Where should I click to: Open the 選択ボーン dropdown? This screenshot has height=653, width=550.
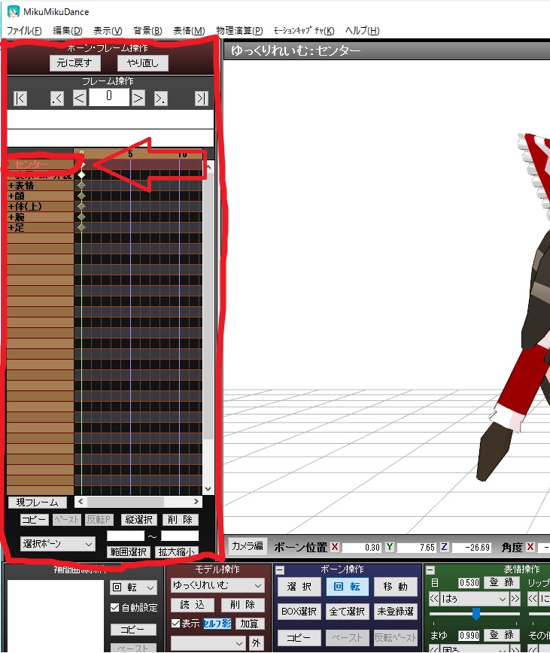(57, 543)
